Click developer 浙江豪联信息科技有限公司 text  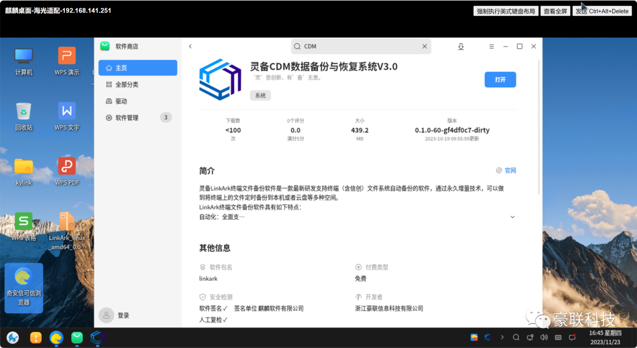pyautogui.click(x=389, y=308)
